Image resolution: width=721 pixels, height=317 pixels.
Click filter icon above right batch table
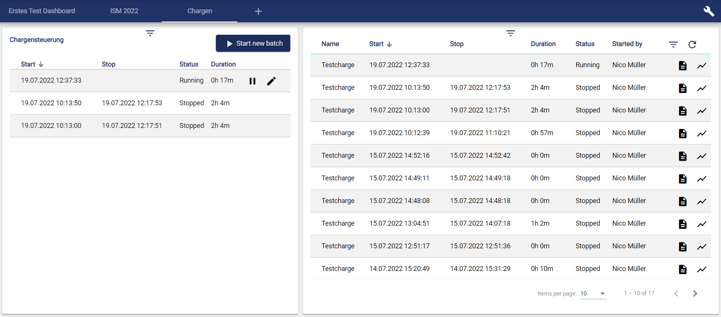point(510,33)
